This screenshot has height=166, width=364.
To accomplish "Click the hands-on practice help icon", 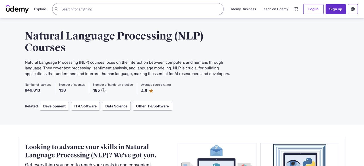I will [x=104, y=90].
